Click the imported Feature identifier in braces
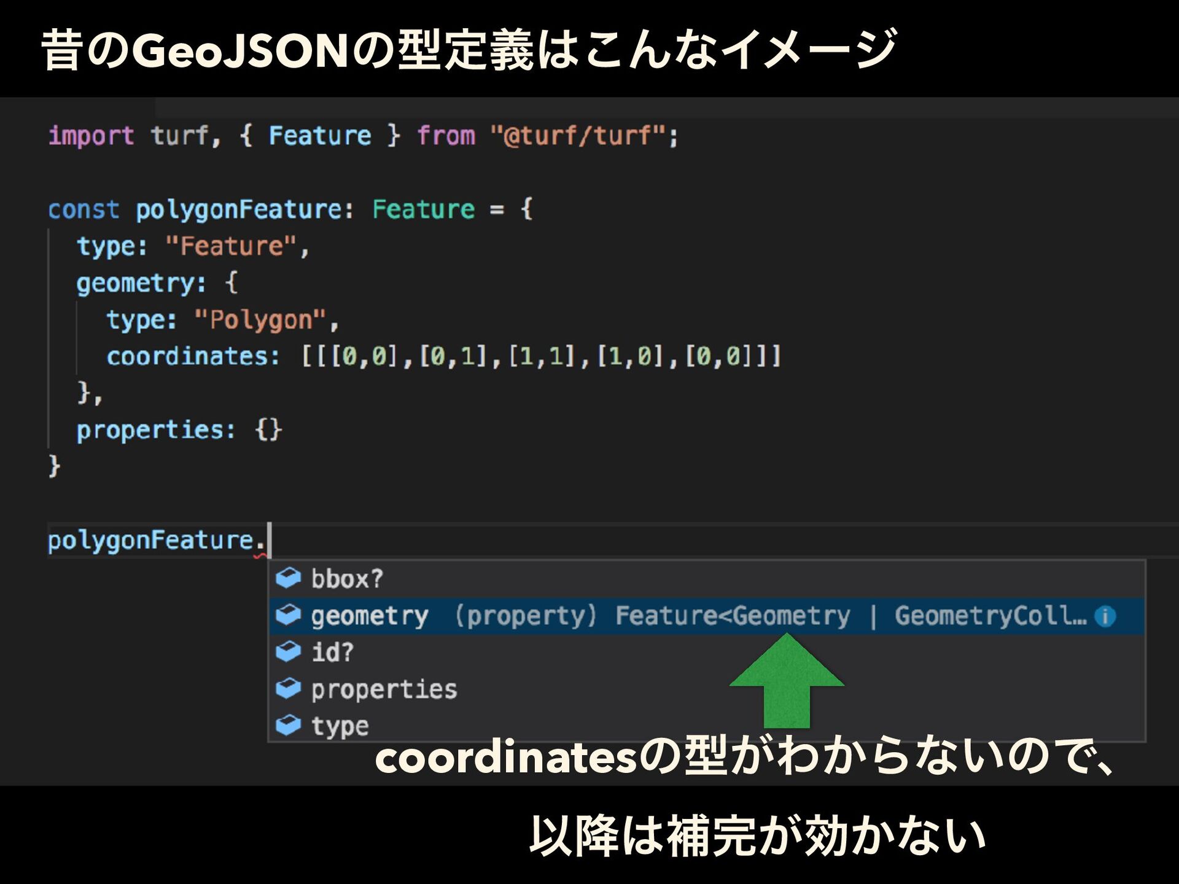Screen dimensions: 1179x884 click(319, 136)
